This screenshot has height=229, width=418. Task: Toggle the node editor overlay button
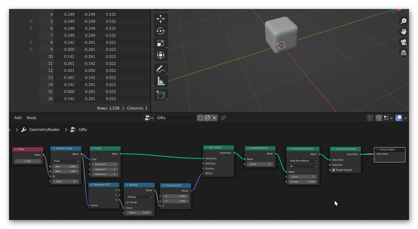coord(399,118)
